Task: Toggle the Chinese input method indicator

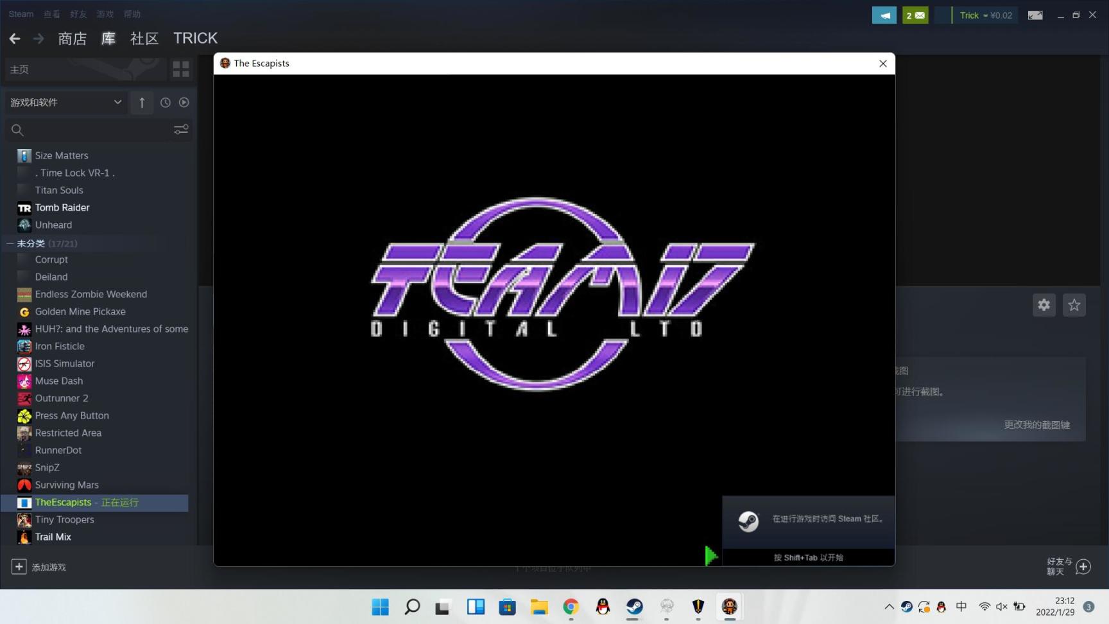Action: point(961,607)
